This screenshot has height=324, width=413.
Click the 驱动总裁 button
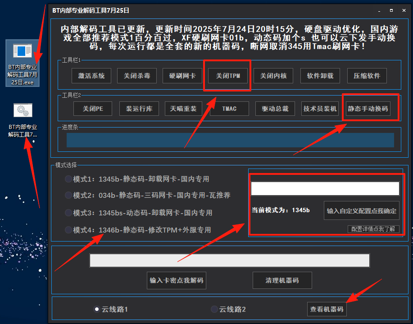(x=275, y=109)
